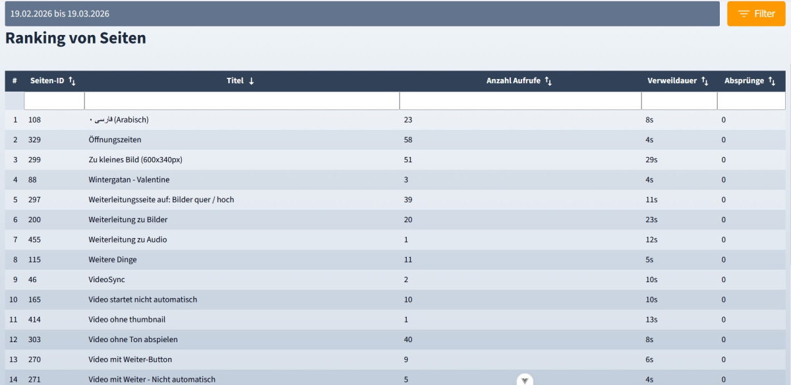Sort pages by Absprünge
Screen dimensions: 791x385
coord(772,81)
